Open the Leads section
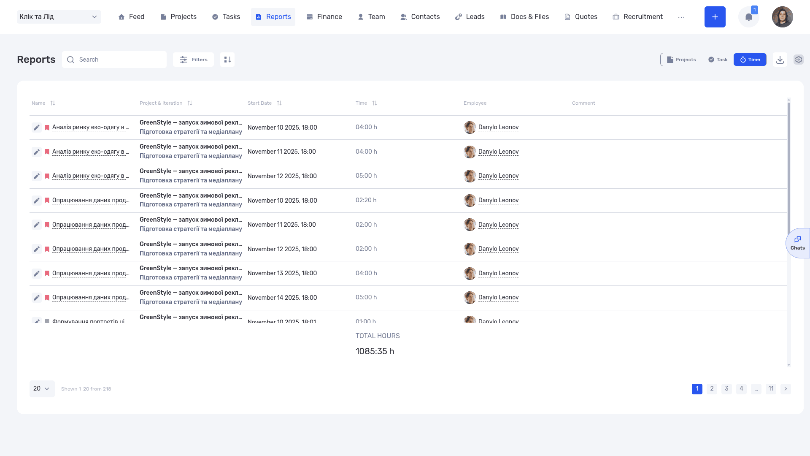810x456 pixels. [470, 17]
